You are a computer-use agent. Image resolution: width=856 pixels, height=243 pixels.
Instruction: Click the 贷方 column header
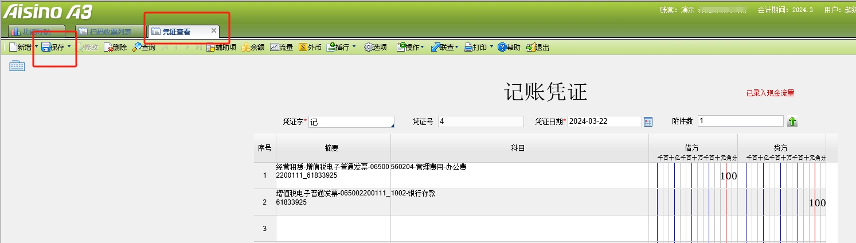782,148
